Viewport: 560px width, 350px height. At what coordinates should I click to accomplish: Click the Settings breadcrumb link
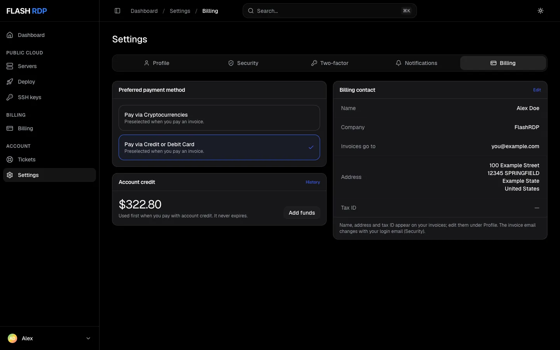coord(180,11)
